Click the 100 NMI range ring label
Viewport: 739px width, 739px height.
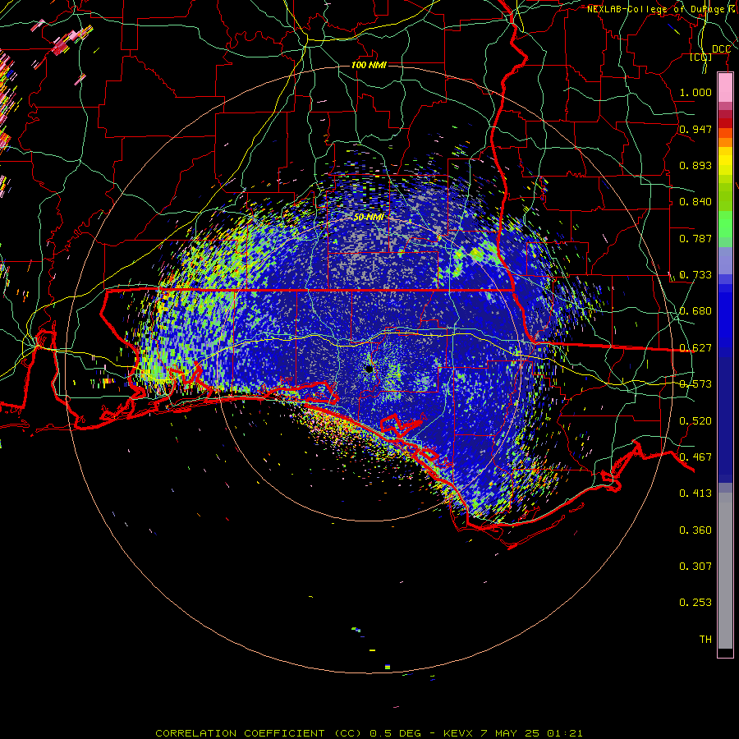click(x=369, y=65)
